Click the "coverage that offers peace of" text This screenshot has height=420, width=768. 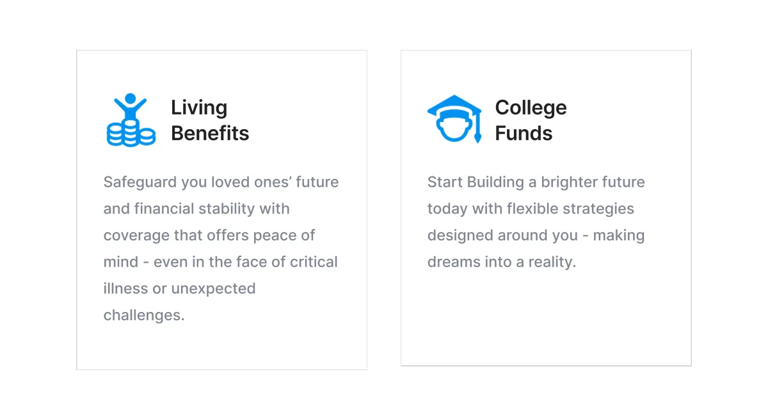[x=209, y=235]
